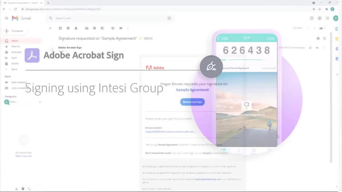Click the browser Back arrow
Screen dimensions: 342x192
[x=4, y=9]
